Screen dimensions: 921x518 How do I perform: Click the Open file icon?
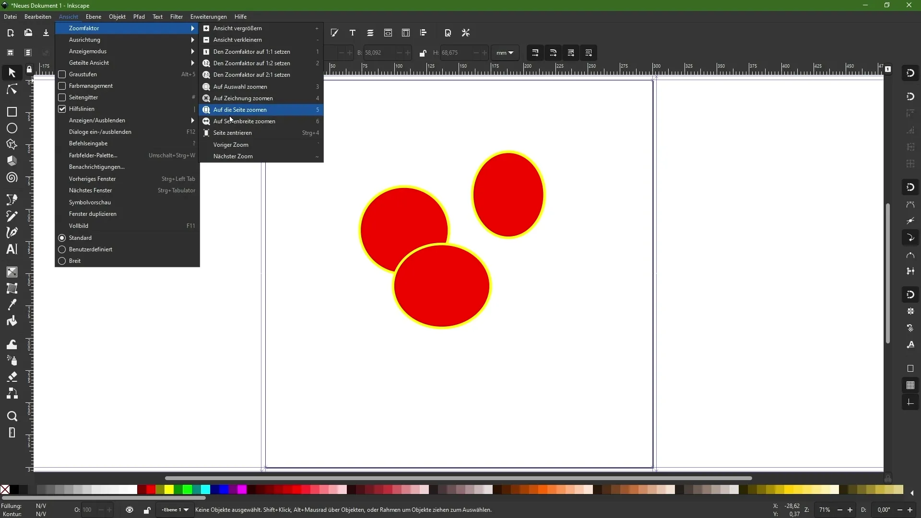coord(28,33)
